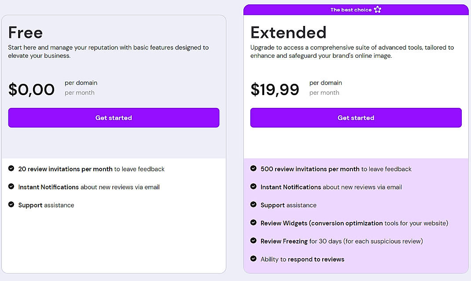Click checkmark icon beside Review Freezing
Image resolution: width=471 pixels, height=281 pixels.
[x=254, y=240]
